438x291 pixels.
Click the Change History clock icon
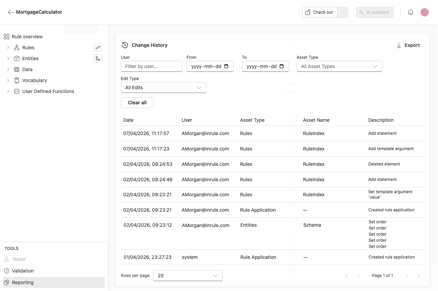tap(125, 45)
